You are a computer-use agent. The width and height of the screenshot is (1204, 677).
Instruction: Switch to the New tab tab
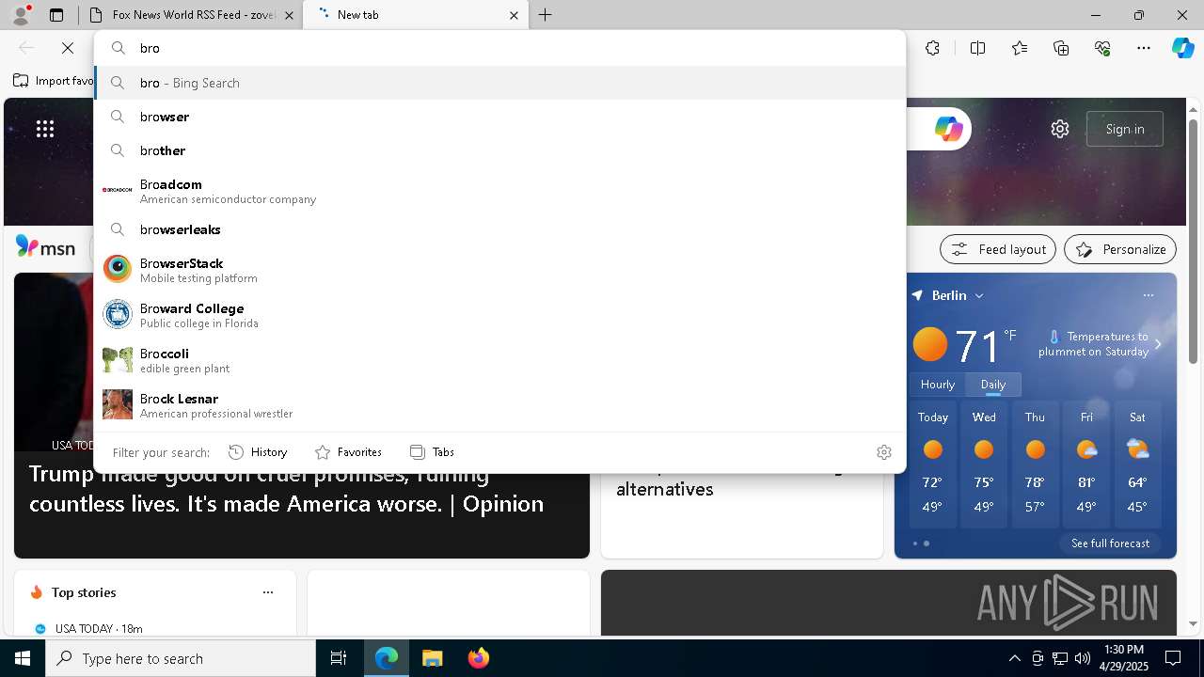[414, 15]
